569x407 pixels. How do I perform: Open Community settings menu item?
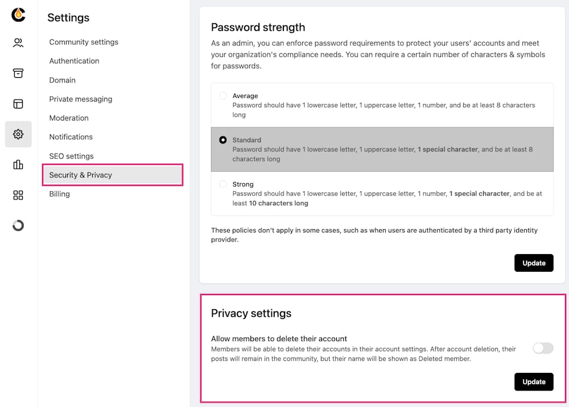(84, 42)
